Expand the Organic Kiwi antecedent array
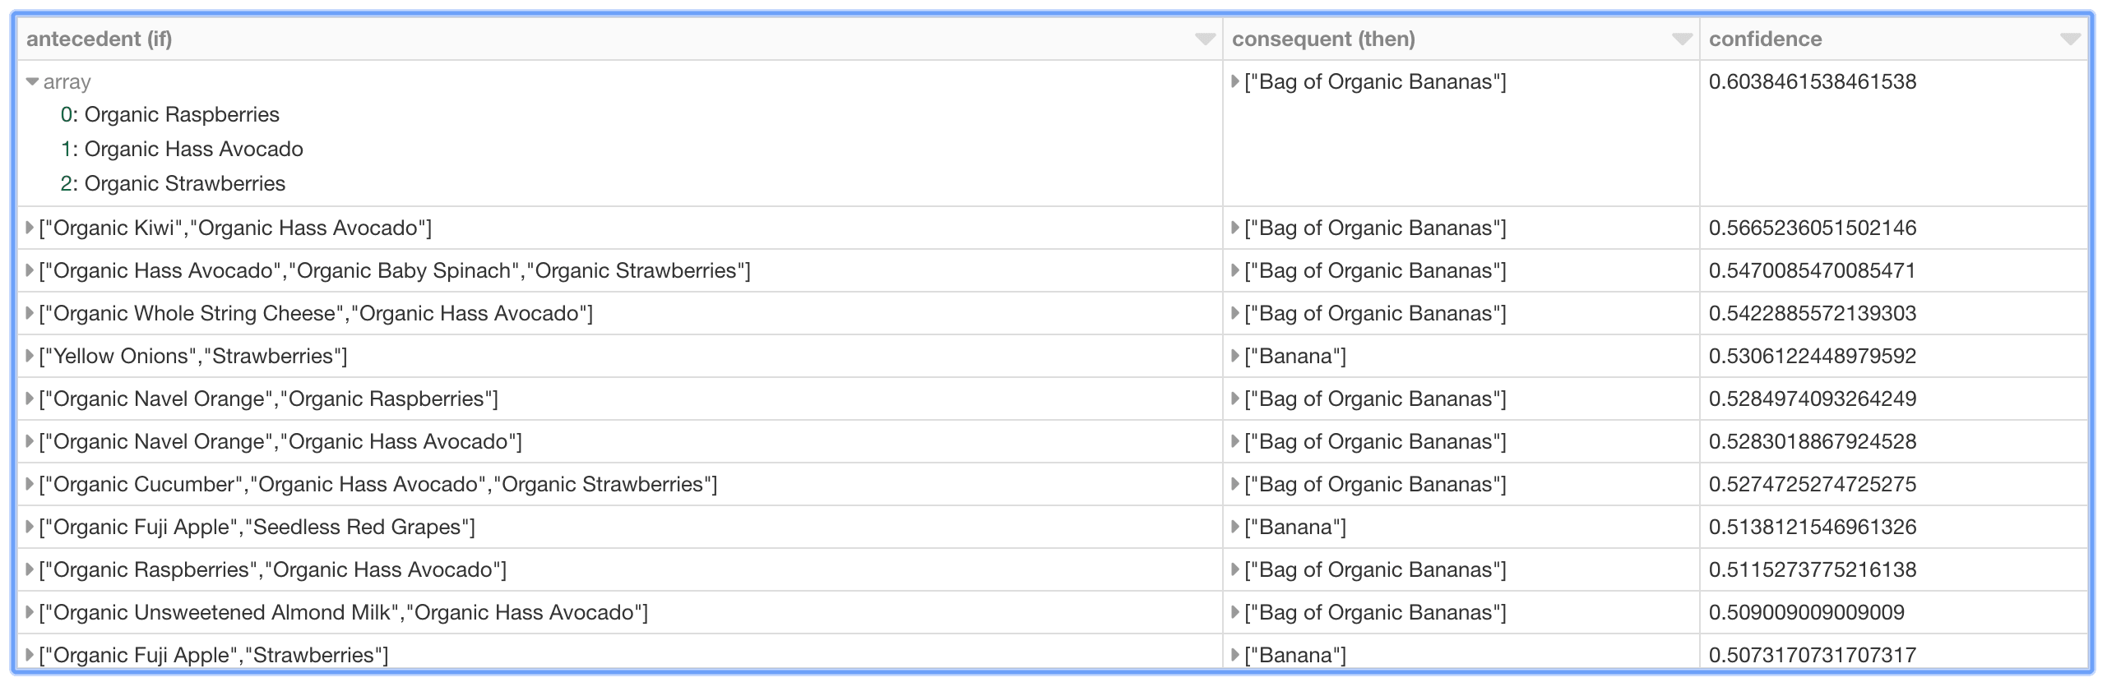2107x682 pixels. 30,228
